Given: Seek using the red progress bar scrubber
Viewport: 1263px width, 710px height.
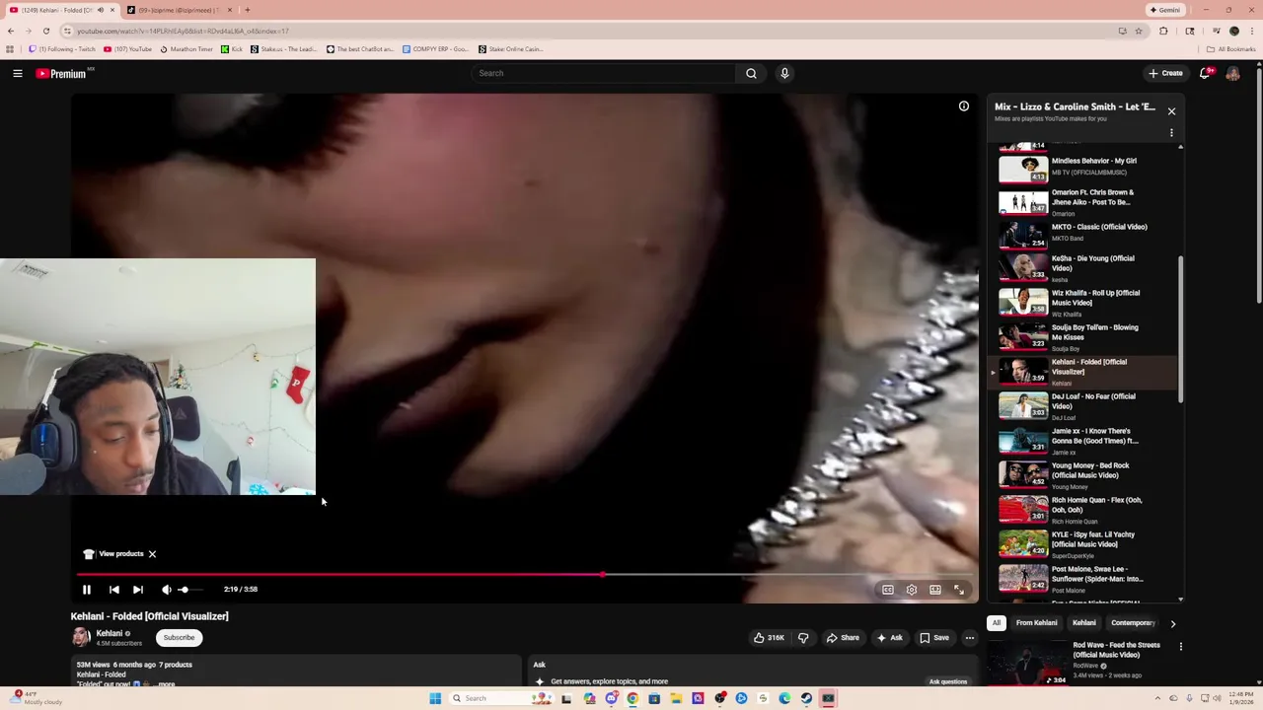Looking at the screenshot, I should tap(602, 574).
